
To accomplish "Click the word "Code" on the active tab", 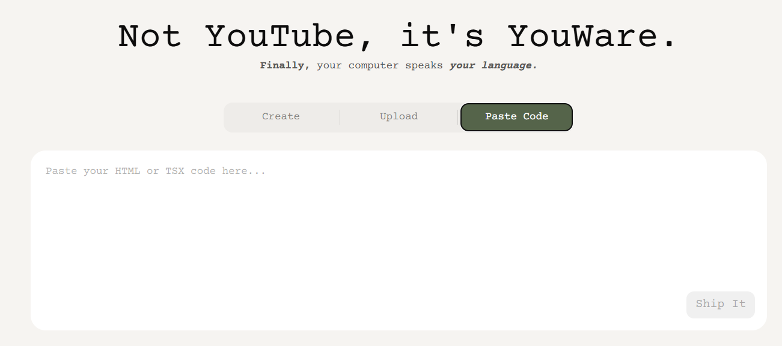I will (x=536, y=117).
